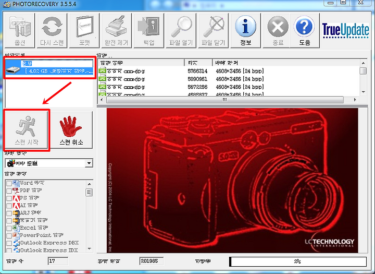Check the Outlook Express DBX box
The width and height of the screenshot is (375, 274).
(9, 243)
